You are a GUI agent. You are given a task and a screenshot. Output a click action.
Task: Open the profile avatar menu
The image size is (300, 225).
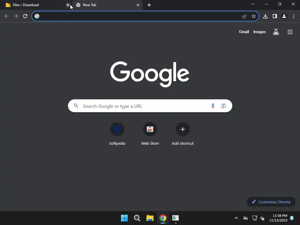click(x=284, y=16)
